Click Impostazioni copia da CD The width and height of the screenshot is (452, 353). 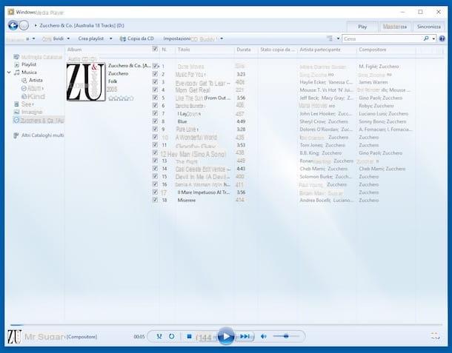click(x=189, y=38)
